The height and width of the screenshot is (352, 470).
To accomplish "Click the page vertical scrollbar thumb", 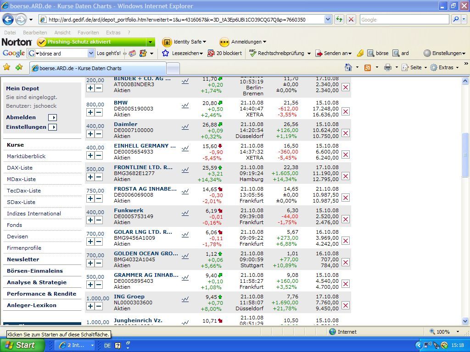I will (465, 155).
